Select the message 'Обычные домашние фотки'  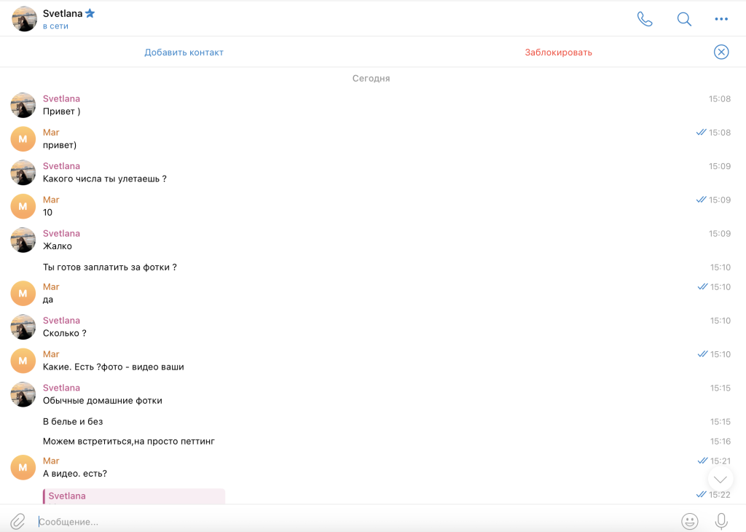(102, 400)
